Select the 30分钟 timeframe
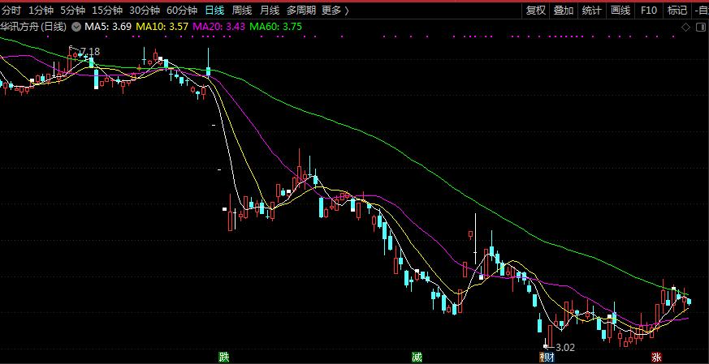 (145, 11)
